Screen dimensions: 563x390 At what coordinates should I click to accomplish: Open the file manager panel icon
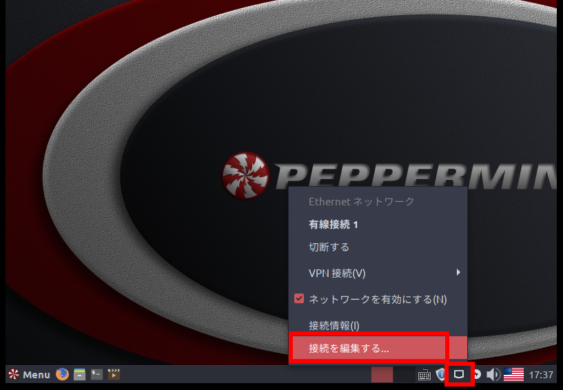click(x=79, y=374)
